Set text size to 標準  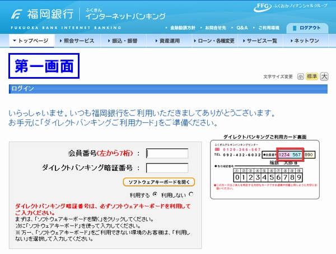coord(312,76)
